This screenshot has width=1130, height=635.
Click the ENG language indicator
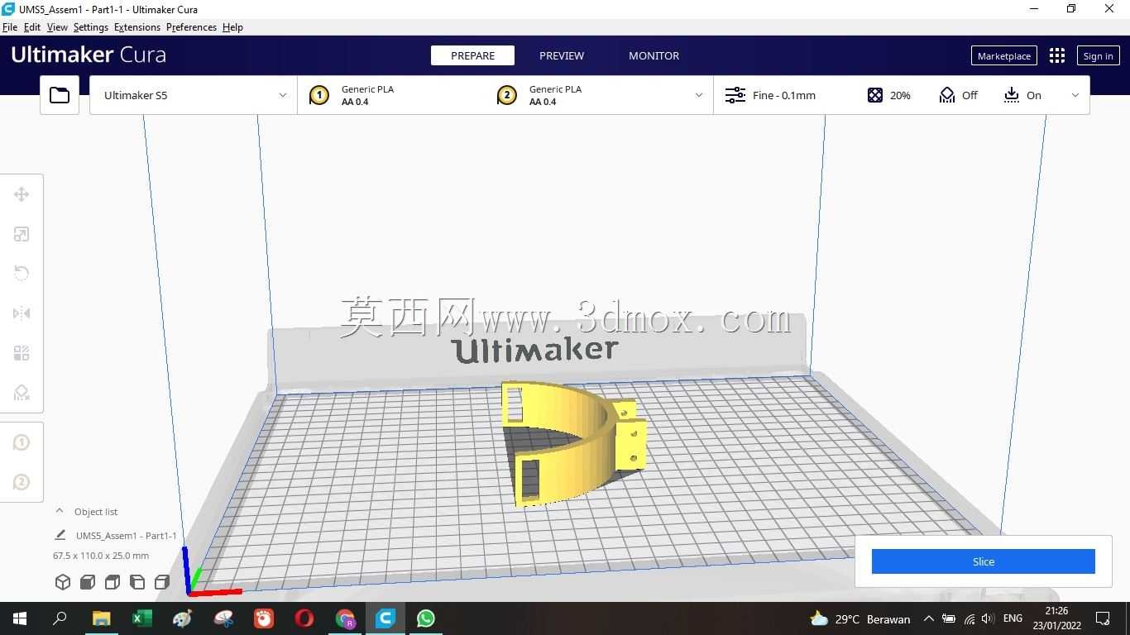coord(1012,618)
